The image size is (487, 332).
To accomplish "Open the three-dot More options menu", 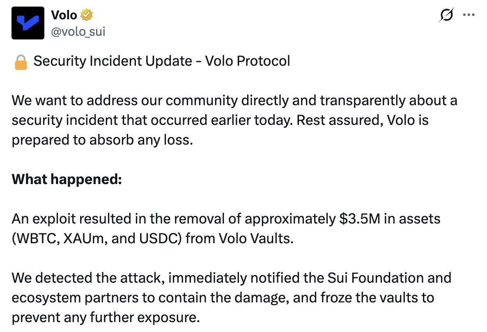I will click(x=469, y=15).
